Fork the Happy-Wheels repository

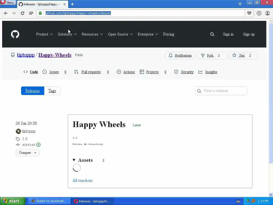click(212, 56)
